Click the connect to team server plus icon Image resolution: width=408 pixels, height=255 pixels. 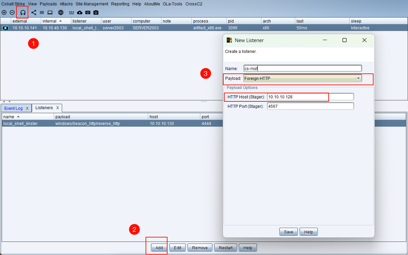tap(4, 12)
